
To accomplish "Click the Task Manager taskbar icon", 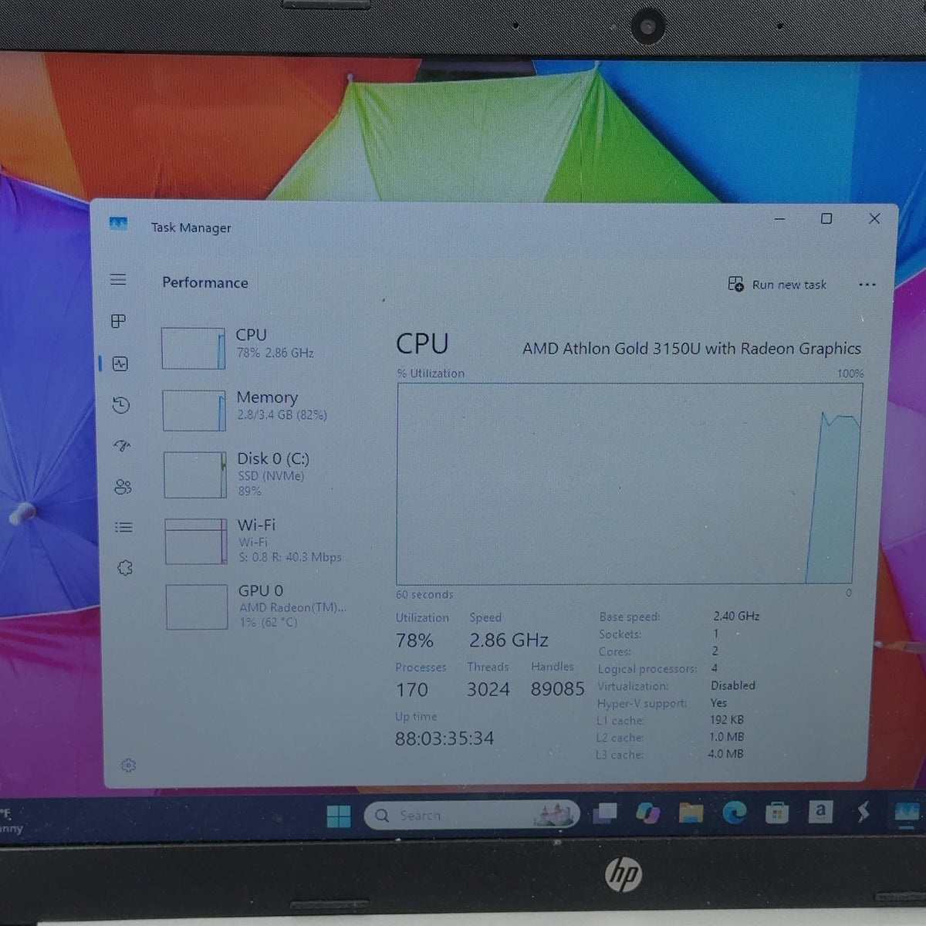I will tap(907, 812).
